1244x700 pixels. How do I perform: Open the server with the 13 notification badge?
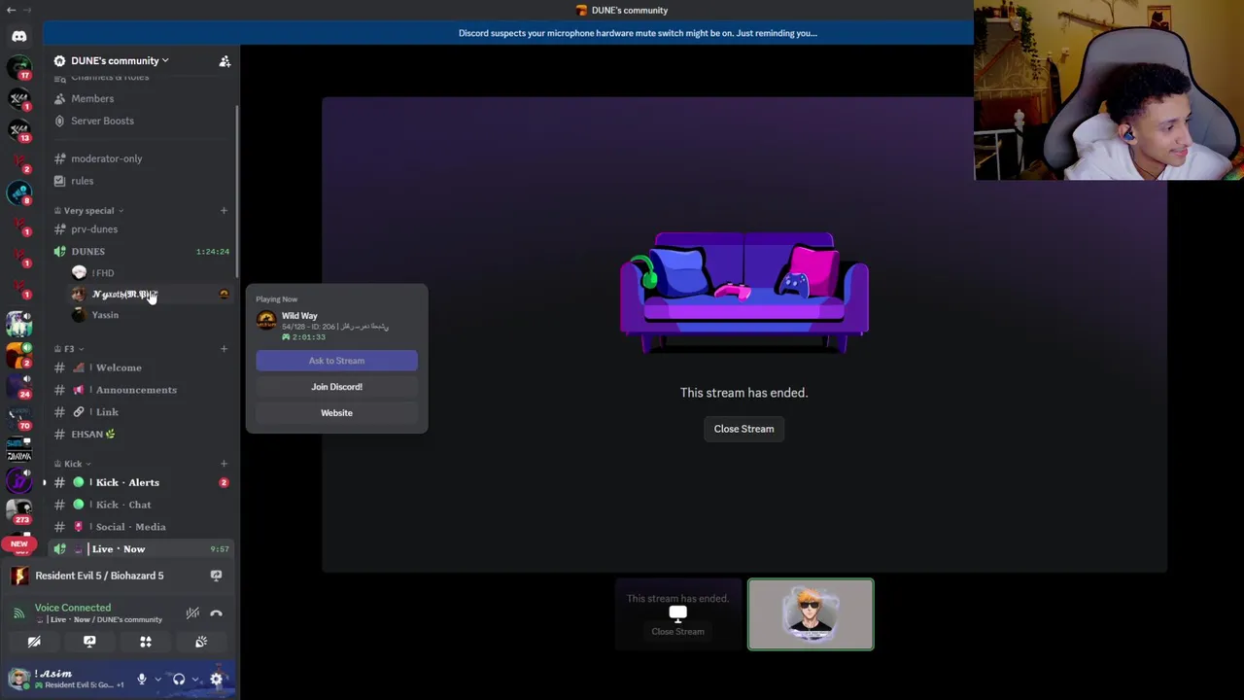[x=19, y=129]
